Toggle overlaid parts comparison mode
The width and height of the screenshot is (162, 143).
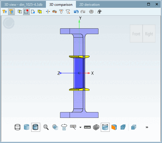coord(11,12)
